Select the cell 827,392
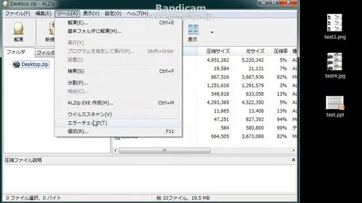Screen dimensions: 362x203 click(x=255, y=120)
